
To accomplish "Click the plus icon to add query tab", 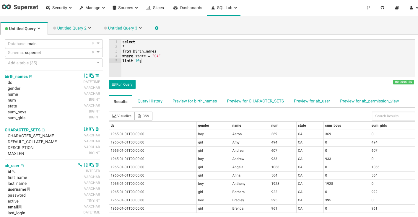I will point(157,28).
